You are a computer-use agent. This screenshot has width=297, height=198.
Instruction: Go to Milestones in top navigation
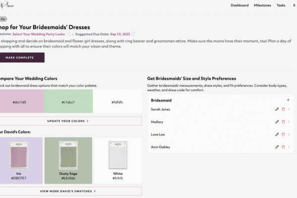(262, 5)
